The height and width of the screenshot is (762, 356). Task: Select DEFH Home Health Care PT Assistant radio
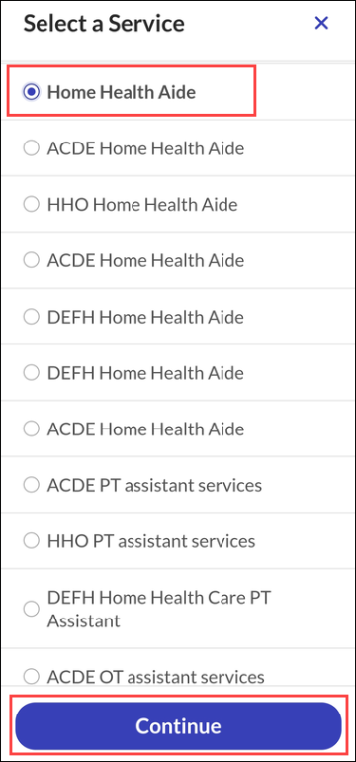[x=31, y=609]
